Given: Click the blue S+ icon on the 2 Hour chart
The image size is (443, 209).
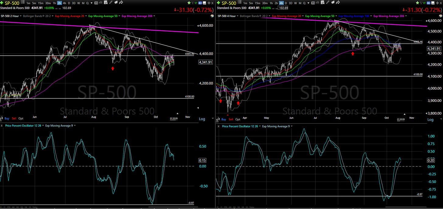Looking at the screenshot, I should point(200,3).
